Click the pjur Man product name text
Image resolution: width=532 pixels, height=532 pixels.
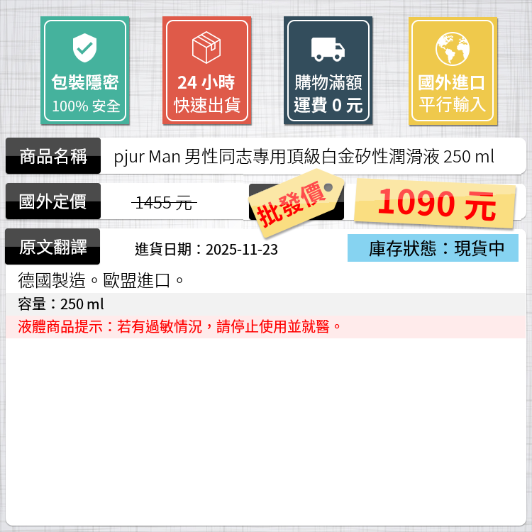pyautogui.click(x=304, y=157)
